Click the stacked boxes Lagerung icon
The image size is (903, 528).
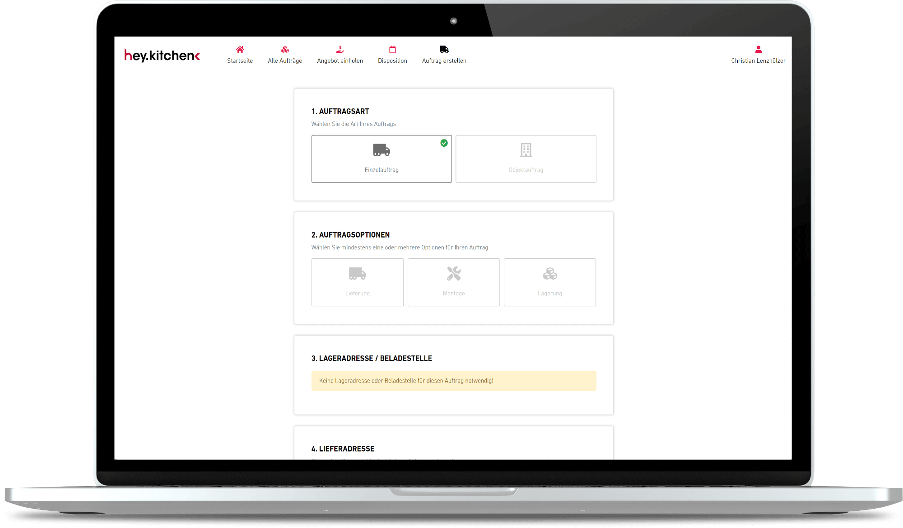550,273
